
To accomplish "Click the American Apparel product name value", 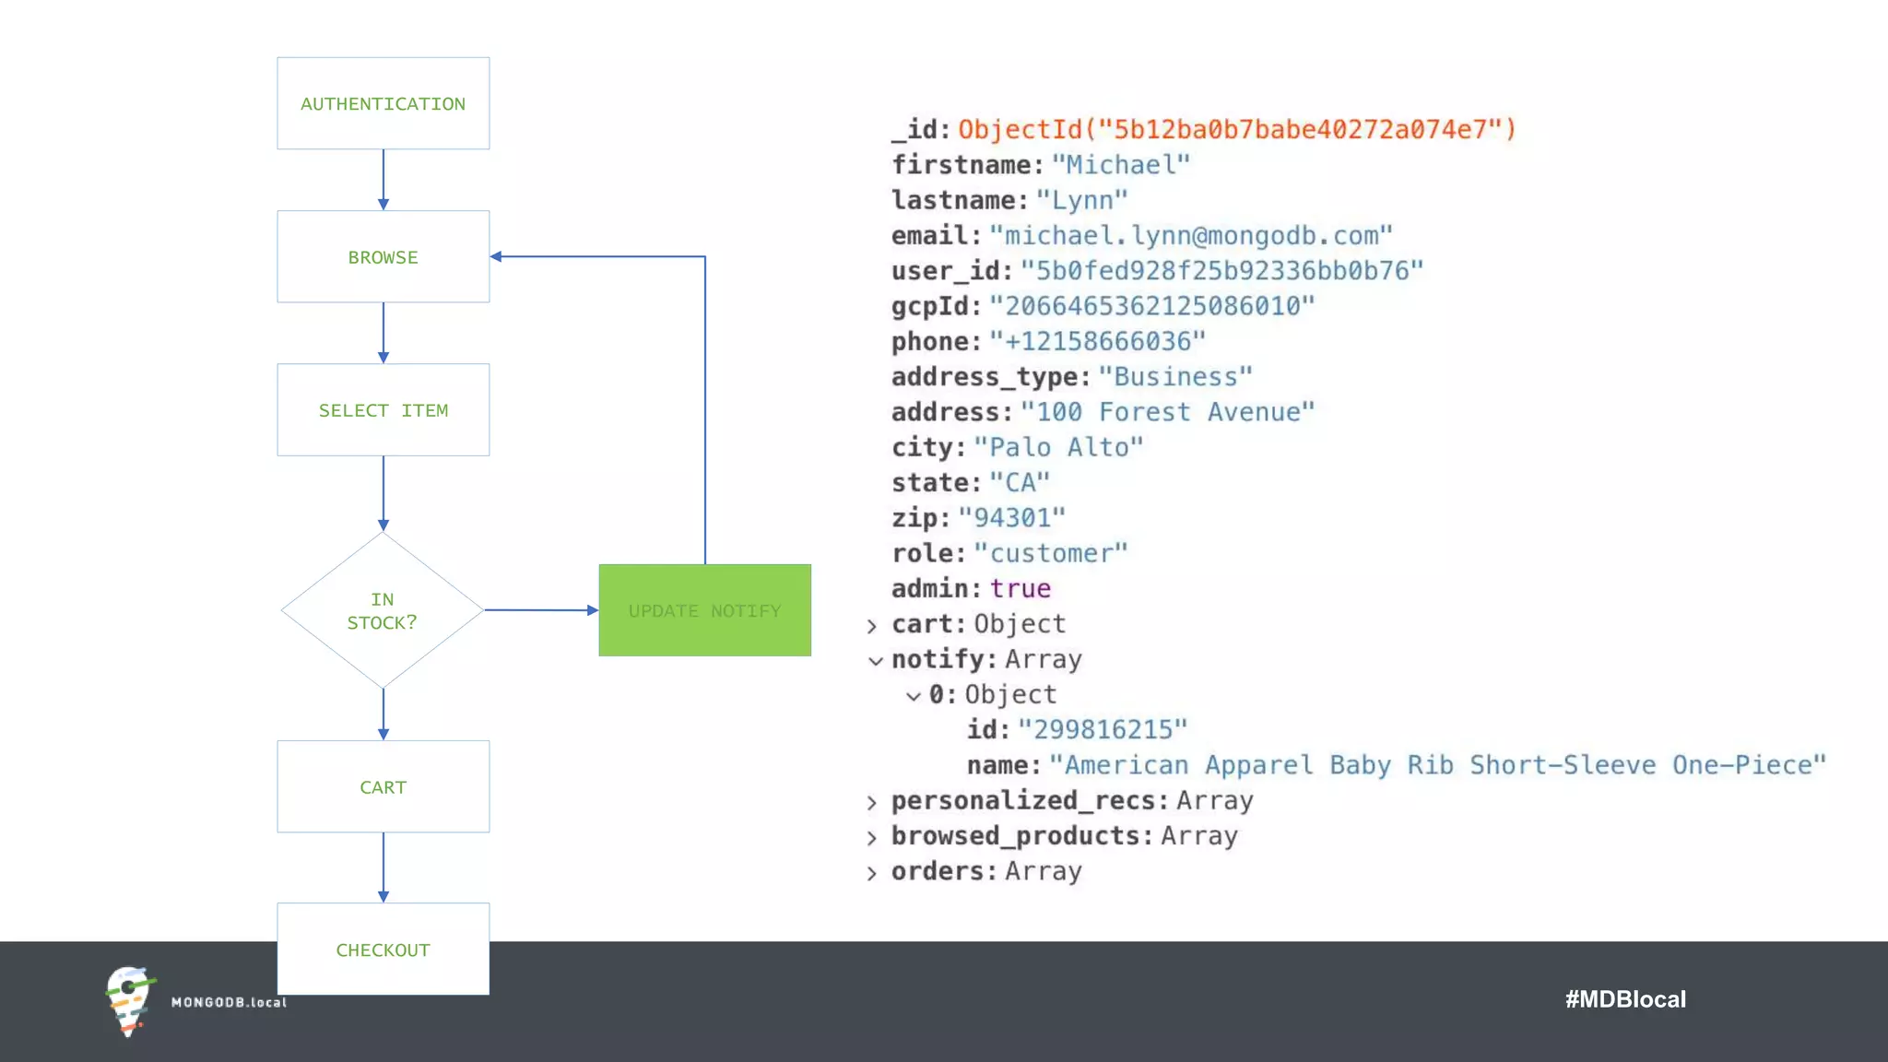I will 1436,765.
